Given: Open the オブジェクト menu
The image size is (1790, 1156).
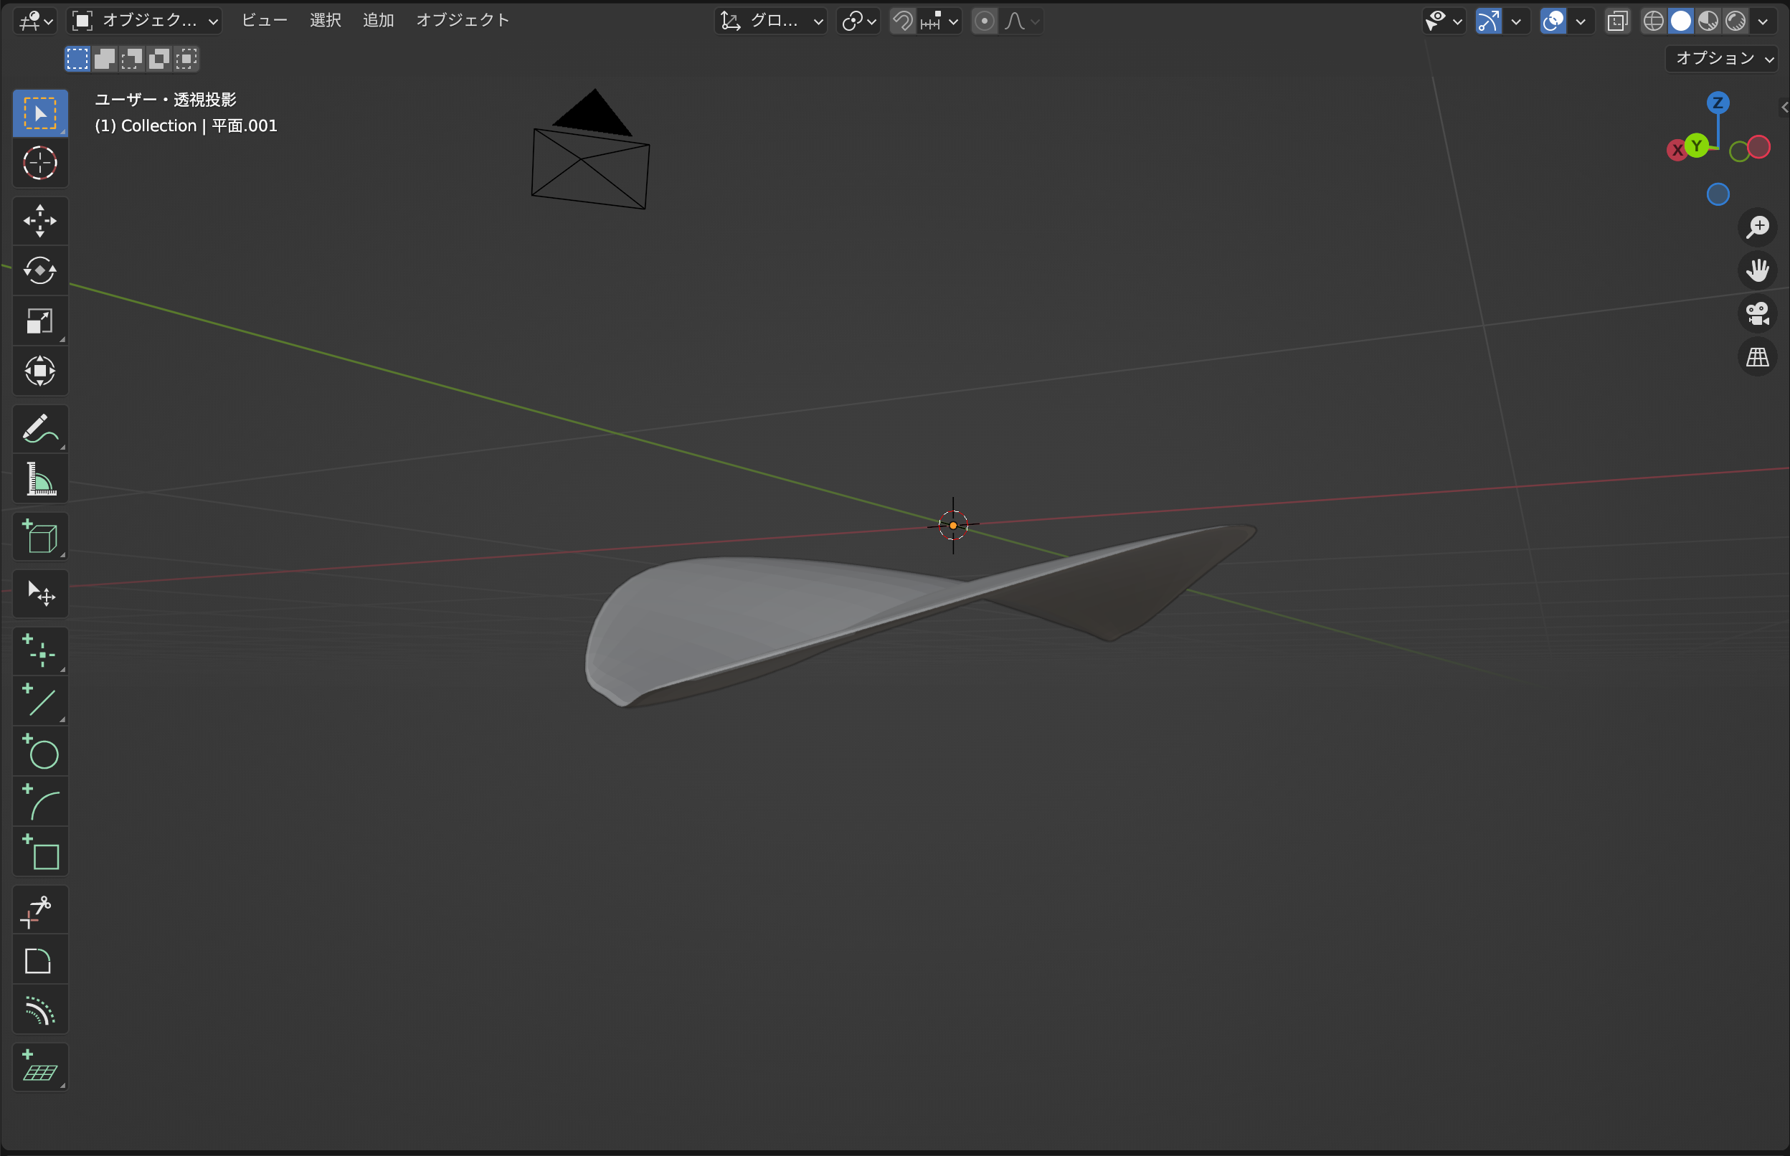Looking at the screenshot, I should pyautogui.click(x=463, y=21).
